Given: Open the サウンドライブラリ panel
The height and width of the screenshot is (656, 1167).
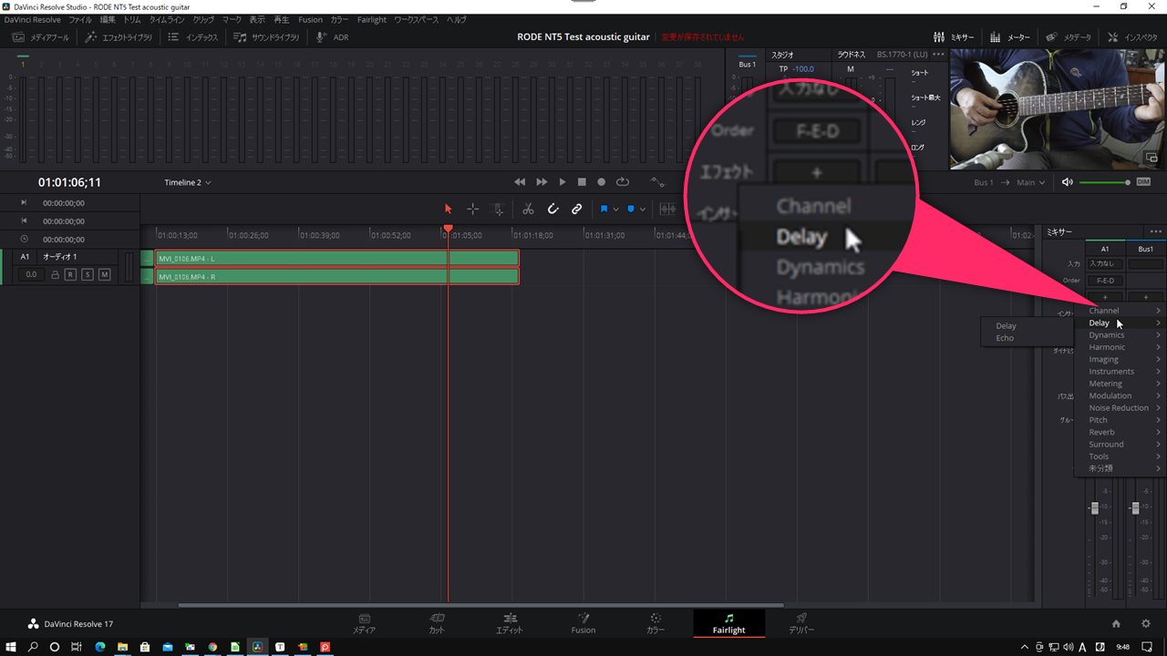Looking at the screenshot, I should click(x=266, y=37).
